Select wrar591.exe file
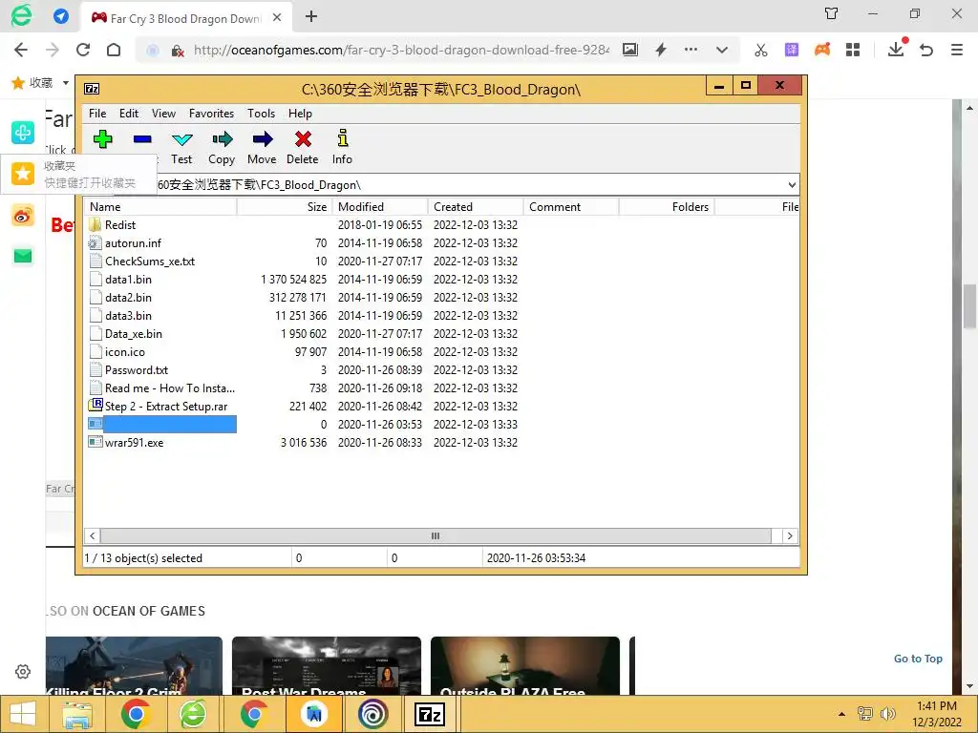This screenshot has height=733, width=978. 134,443
